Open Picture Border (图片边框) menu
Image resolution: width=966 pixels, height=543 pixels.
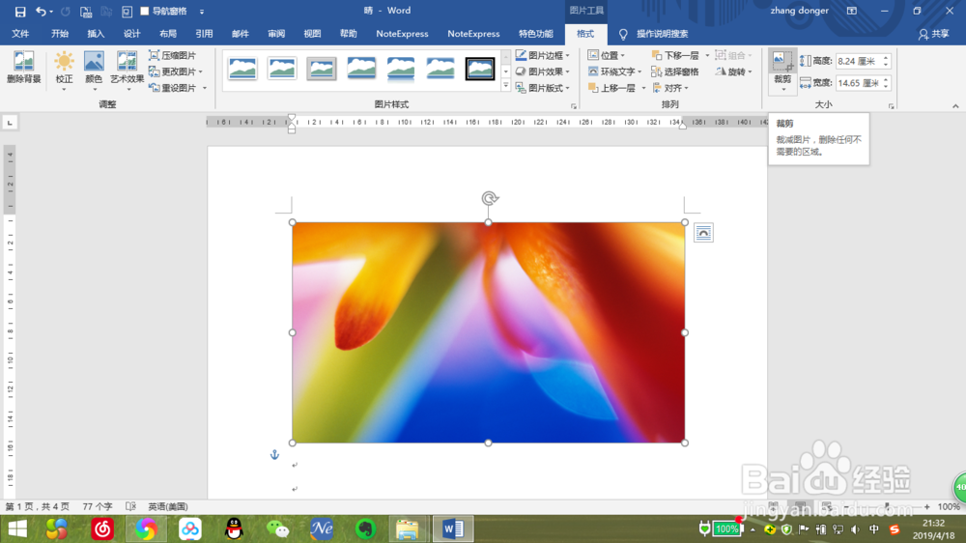pos(543,55)
